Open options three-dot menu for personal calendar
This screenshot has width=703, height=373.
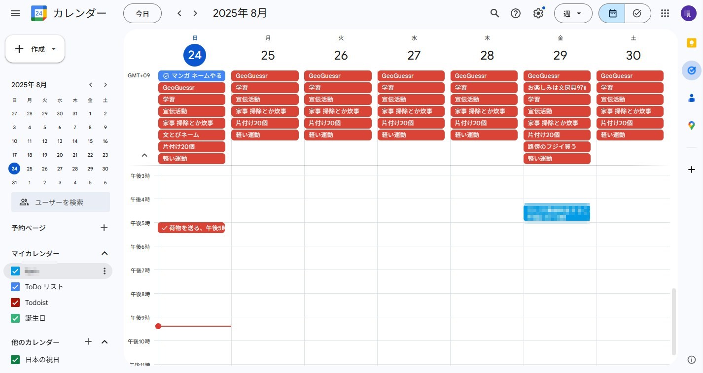point(104,271)
